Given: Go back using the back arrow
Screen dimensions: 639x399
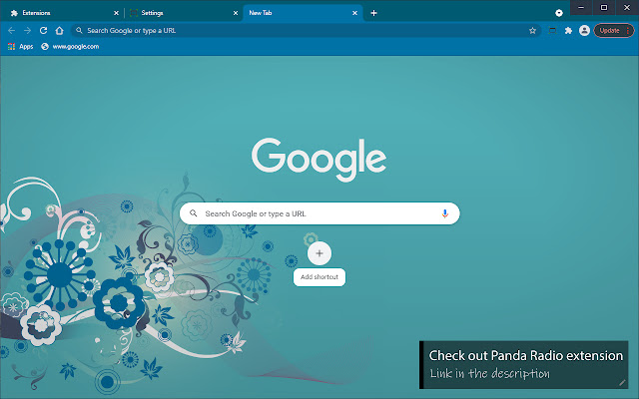Looking at the screenshot, I should pyautogui.click(x=11, y=31).
